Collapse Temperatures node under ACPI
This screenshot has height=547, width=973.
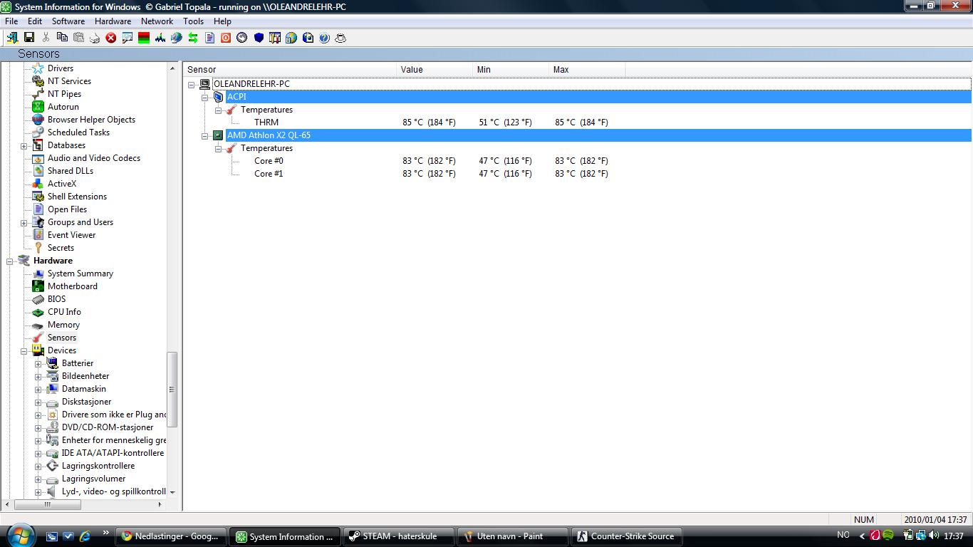pos(219,110)
